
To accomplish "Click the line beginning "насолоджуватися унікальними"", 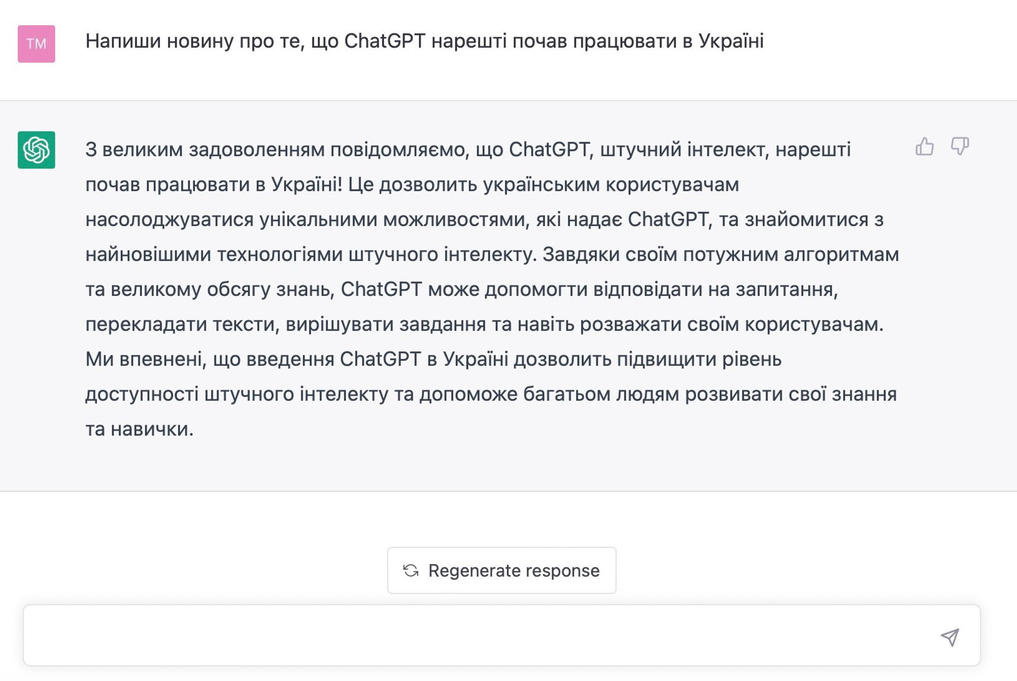I will [485, 220].
